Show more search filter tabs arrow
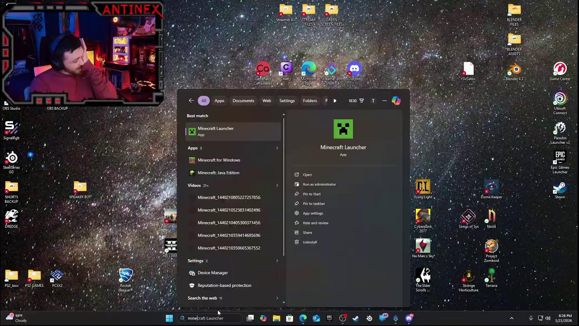579x326 pixels. 335,101
